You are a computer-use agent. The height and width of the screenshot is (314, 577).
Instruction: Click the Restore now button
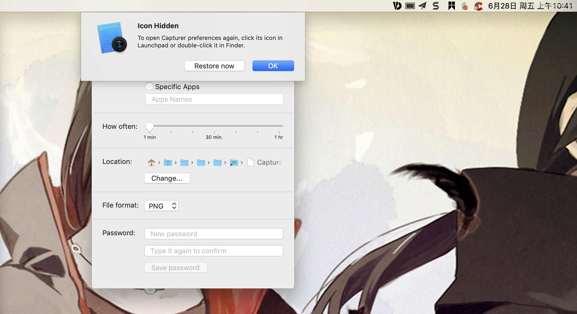(x=214, y=66)
